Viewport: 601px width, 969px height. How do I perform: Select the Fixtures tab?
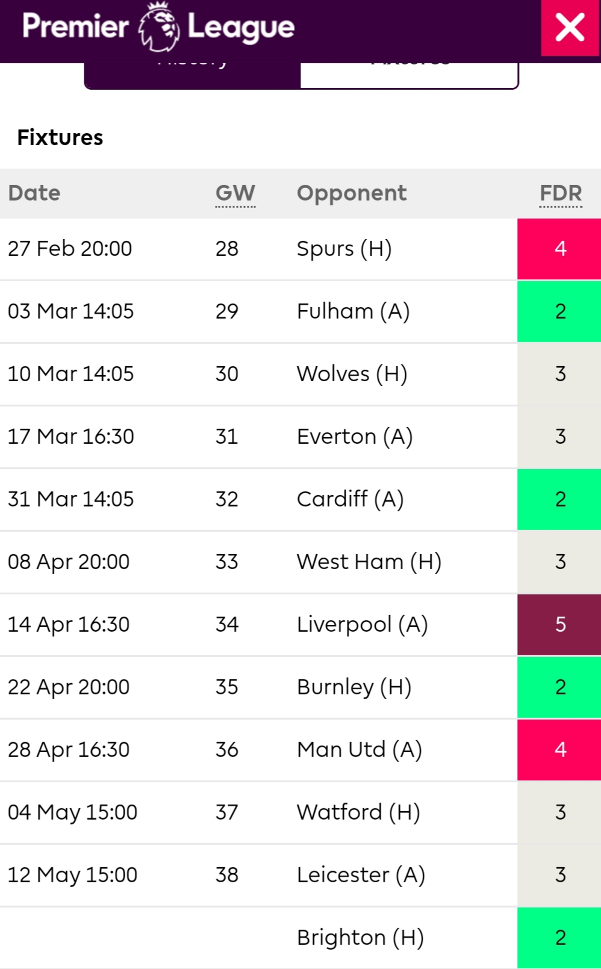(409, 75)
